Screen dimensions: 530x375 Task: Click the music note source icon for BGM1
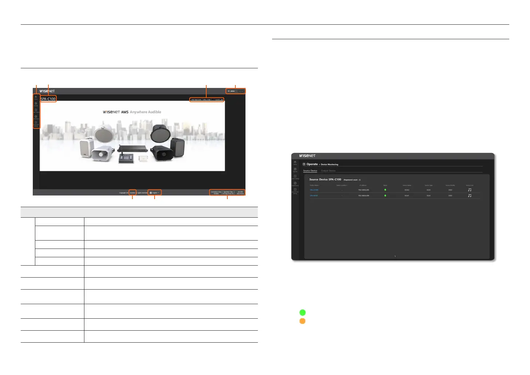pos(470,195)
